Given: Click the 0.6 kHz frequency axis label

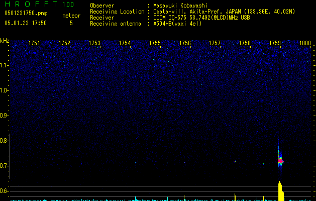Looking at the screenshot, I should pyautogui.click(x=4, y=191).
